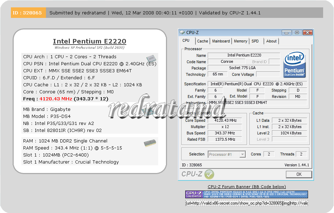Click the Version 1.44.1 label in CPU-Z

point(297,165)
